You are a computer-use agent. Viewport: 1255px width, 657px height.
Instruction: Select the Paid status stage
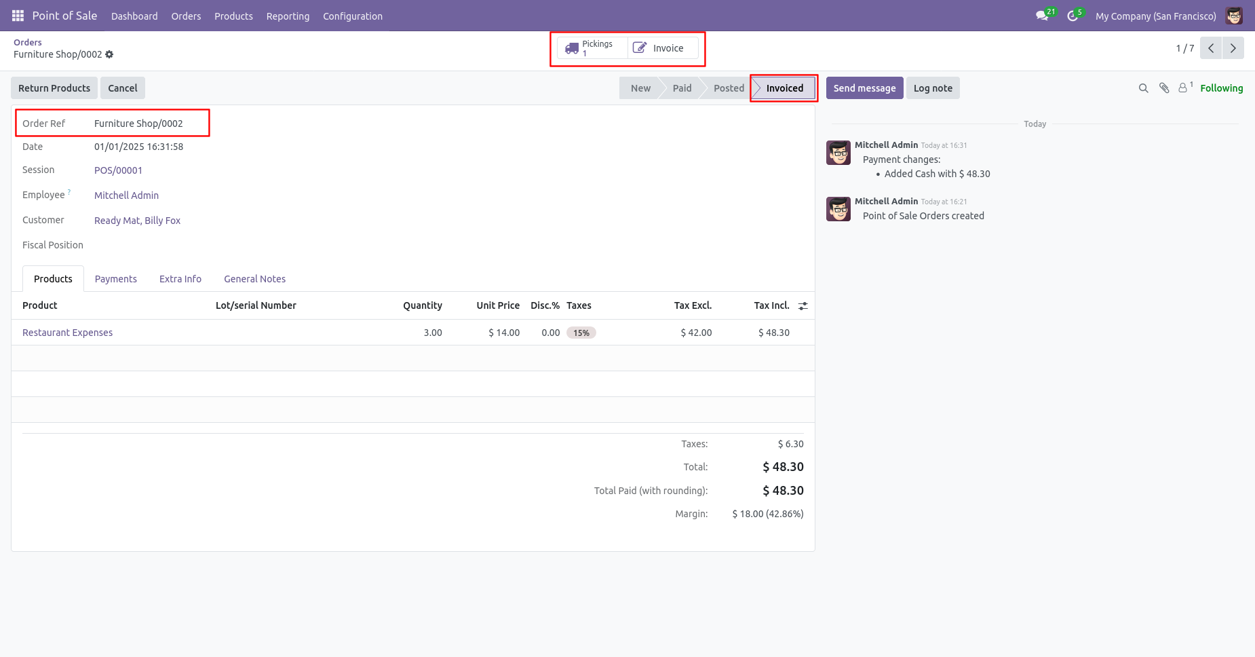[681, 88]
